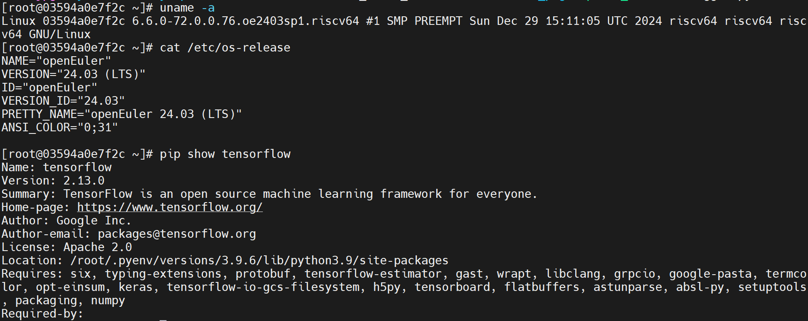Screen dimensions: 808x321
Task: Click the ID="openEuler" line
Action: [49, 88]
